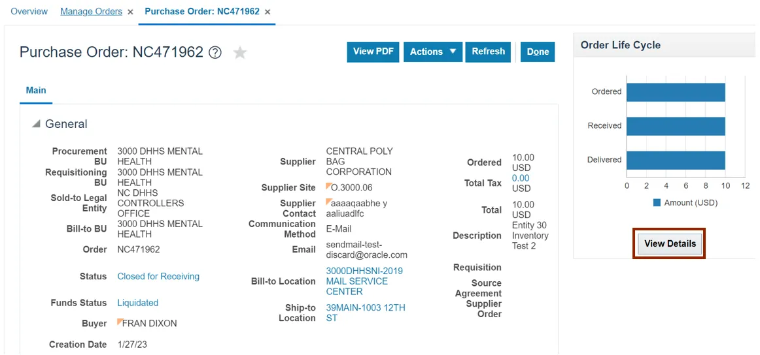
Task: Click the Amount (USD) legend color swatch
Action: (x=657, y=203)
